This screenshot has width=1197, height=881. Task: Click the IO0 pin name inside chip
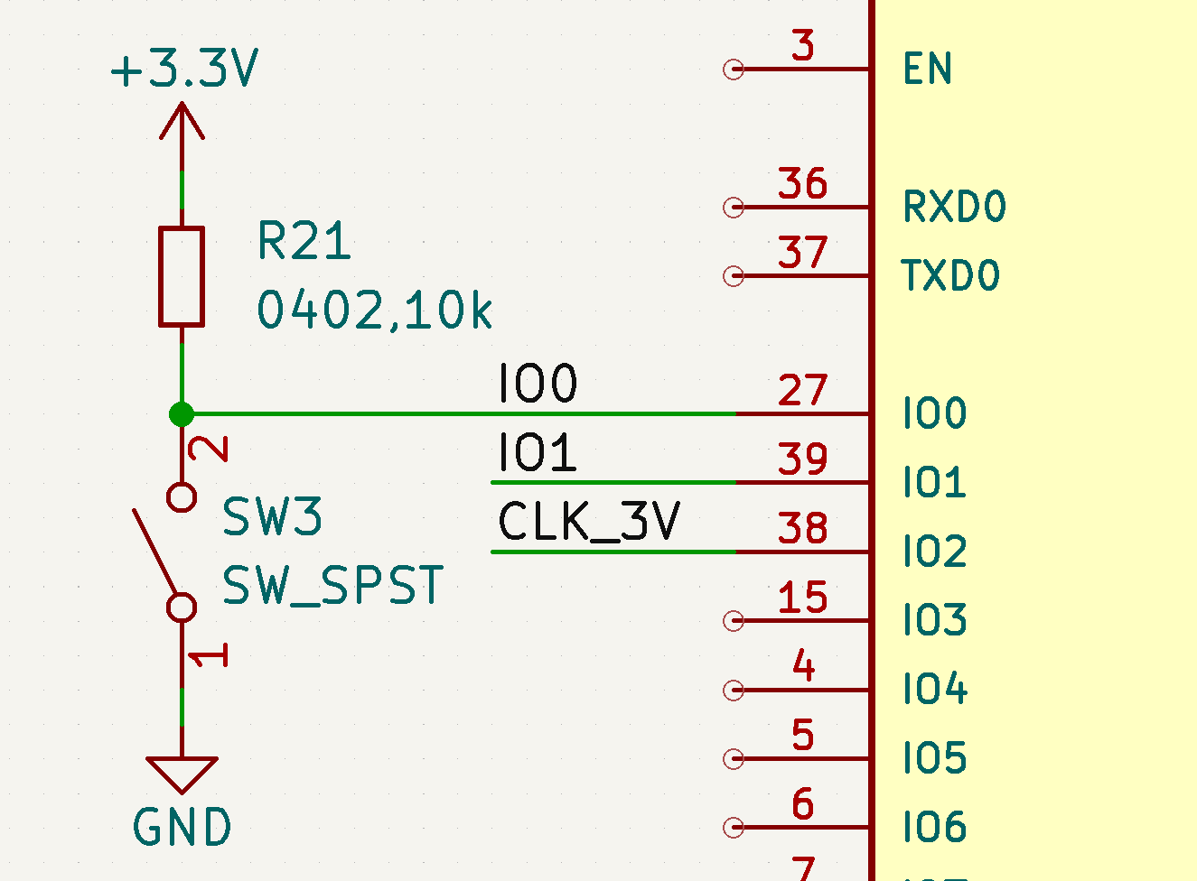click(x=935, y=413)
